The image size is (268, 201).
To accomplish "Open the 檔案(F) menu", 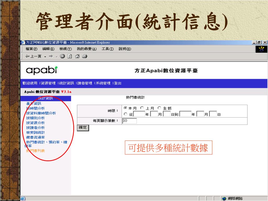I will click(31, 49).
